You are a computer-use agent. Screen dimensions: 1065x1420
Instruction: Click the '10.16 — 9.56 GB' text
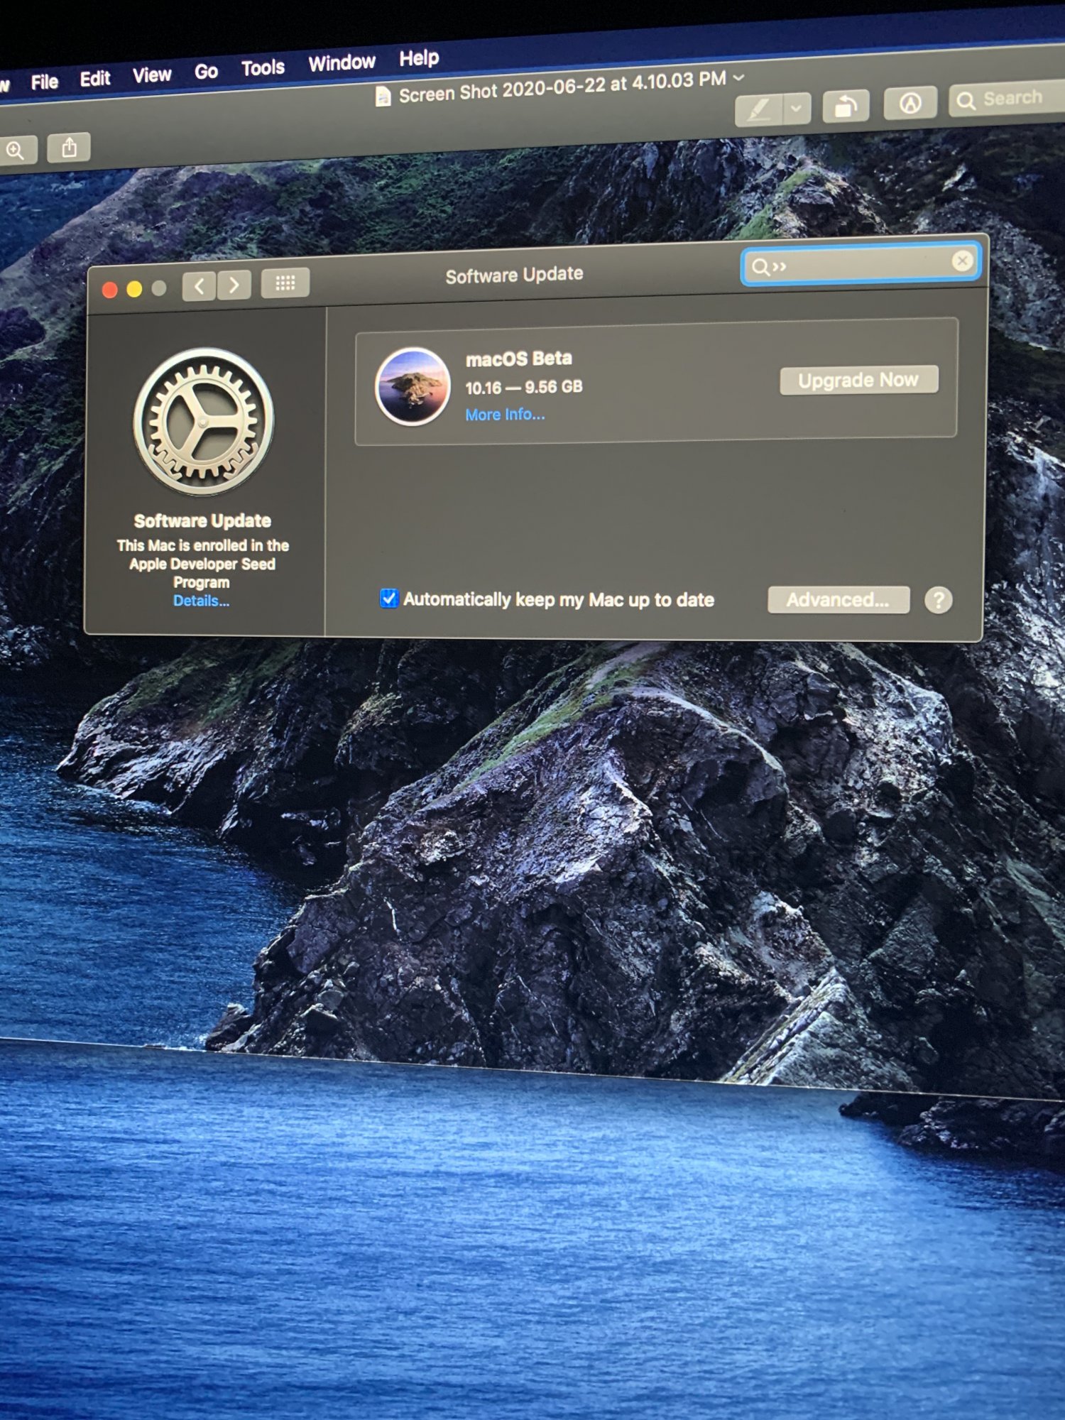(524, 388)
